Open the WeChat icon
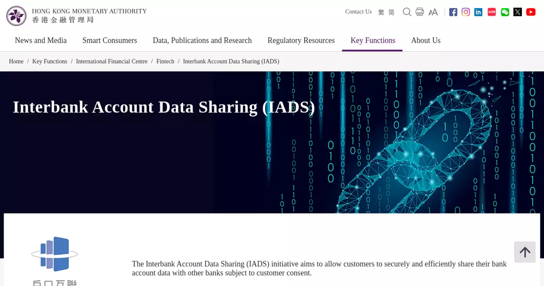544x286 pixels. pyautogui.click(x=505, y=12)
